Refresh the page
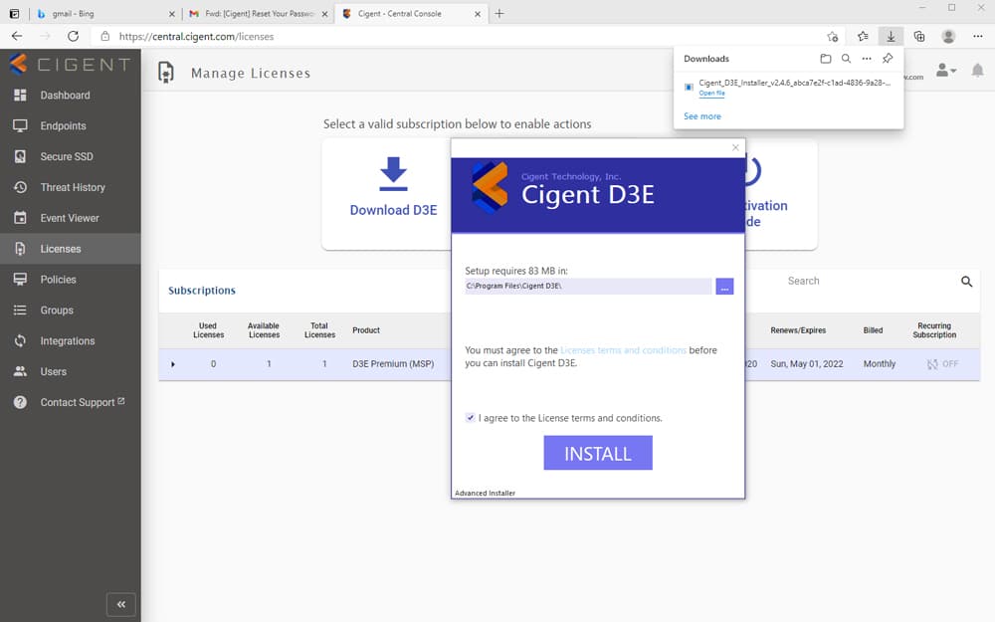This screenshot has height=622, width=995. coord(73,36)
